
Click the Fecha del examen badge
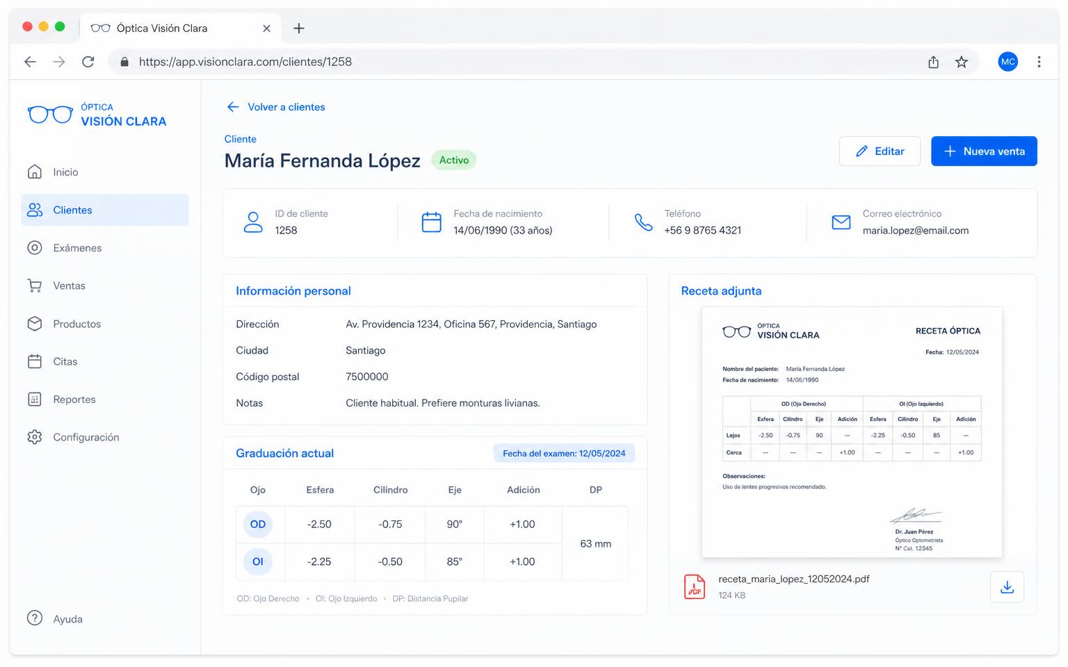pos(564,454)
